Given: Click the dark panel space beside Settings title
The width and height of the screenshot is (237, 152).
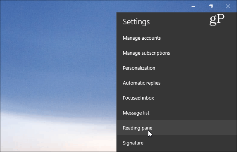Looking at the screenshot, I should click(x=178, y=22).
